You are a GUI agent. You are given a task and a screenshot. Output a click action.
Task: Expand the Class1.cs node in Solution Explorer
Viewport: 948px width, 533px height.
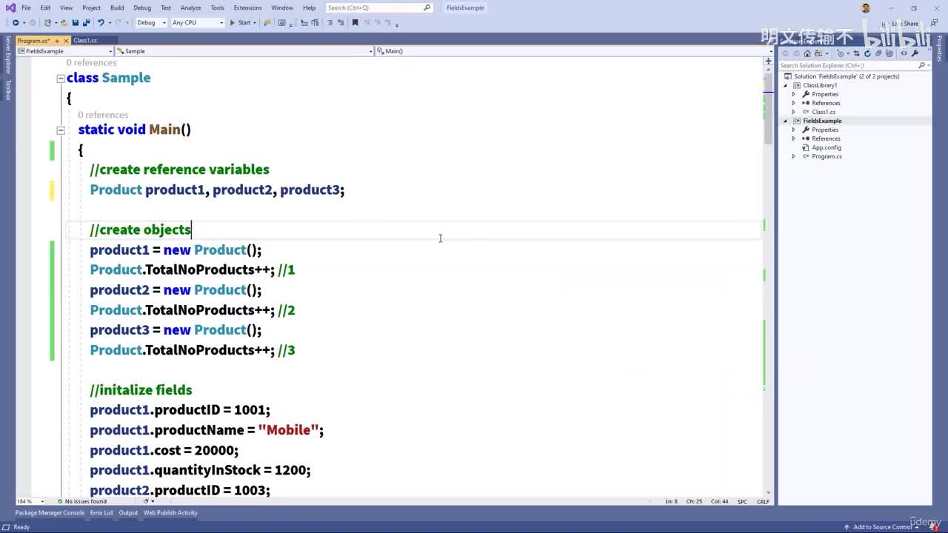coord(794,113)
